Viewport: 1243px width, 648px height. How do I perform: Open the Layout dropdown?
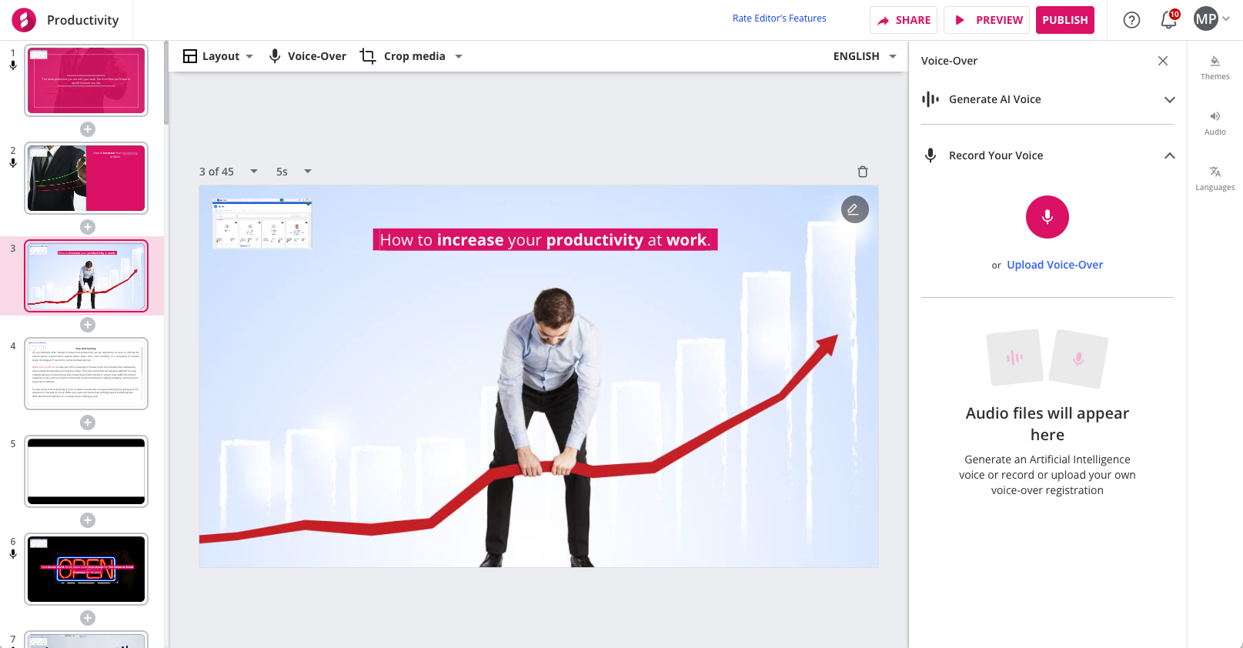coord(218,56)
